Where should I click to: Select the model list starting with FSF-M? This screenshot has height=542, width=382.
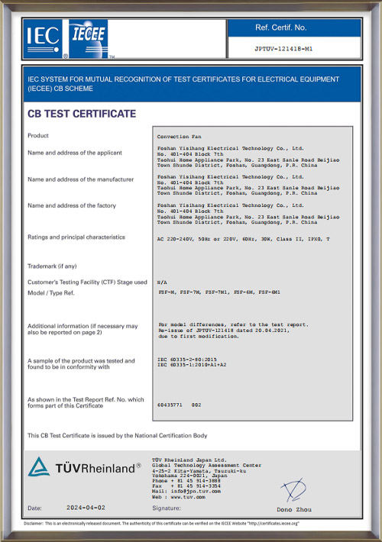[219, 292]
